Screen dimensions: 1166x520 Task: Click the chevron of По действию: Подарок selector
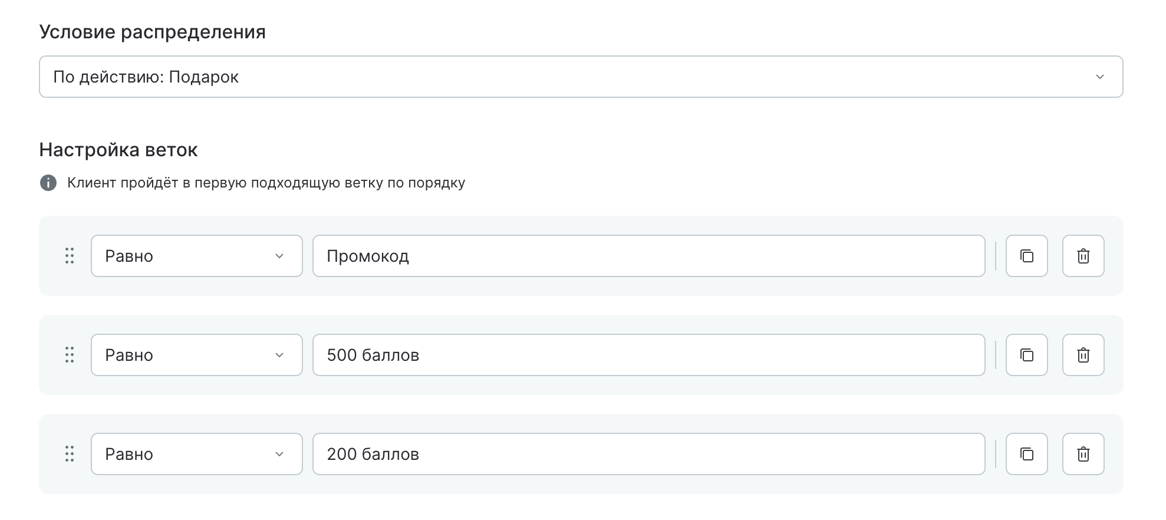(1099, 77)
